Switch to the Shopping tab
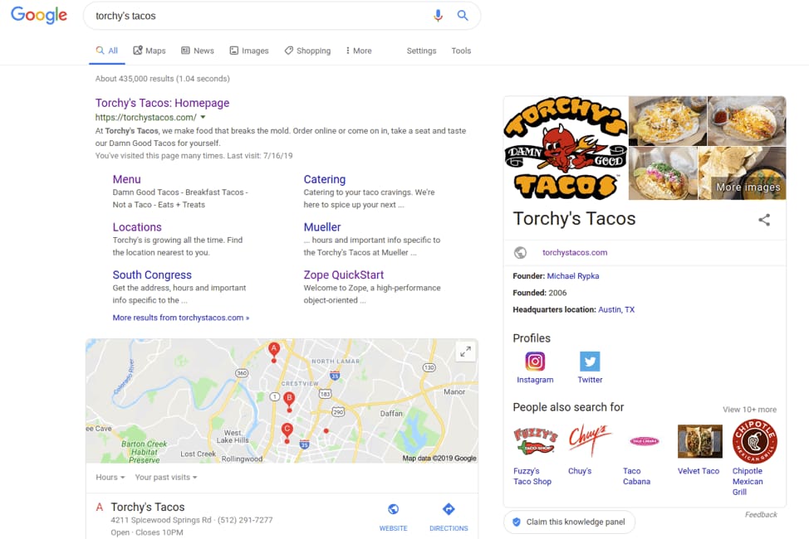The height and width of the screenshot is (539, 809). (x=307, y=51)
